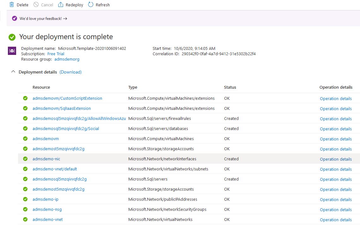This screenshot has width=360, height=231.
Task: Click the feedback rocket icon
Action: (15, 19)
